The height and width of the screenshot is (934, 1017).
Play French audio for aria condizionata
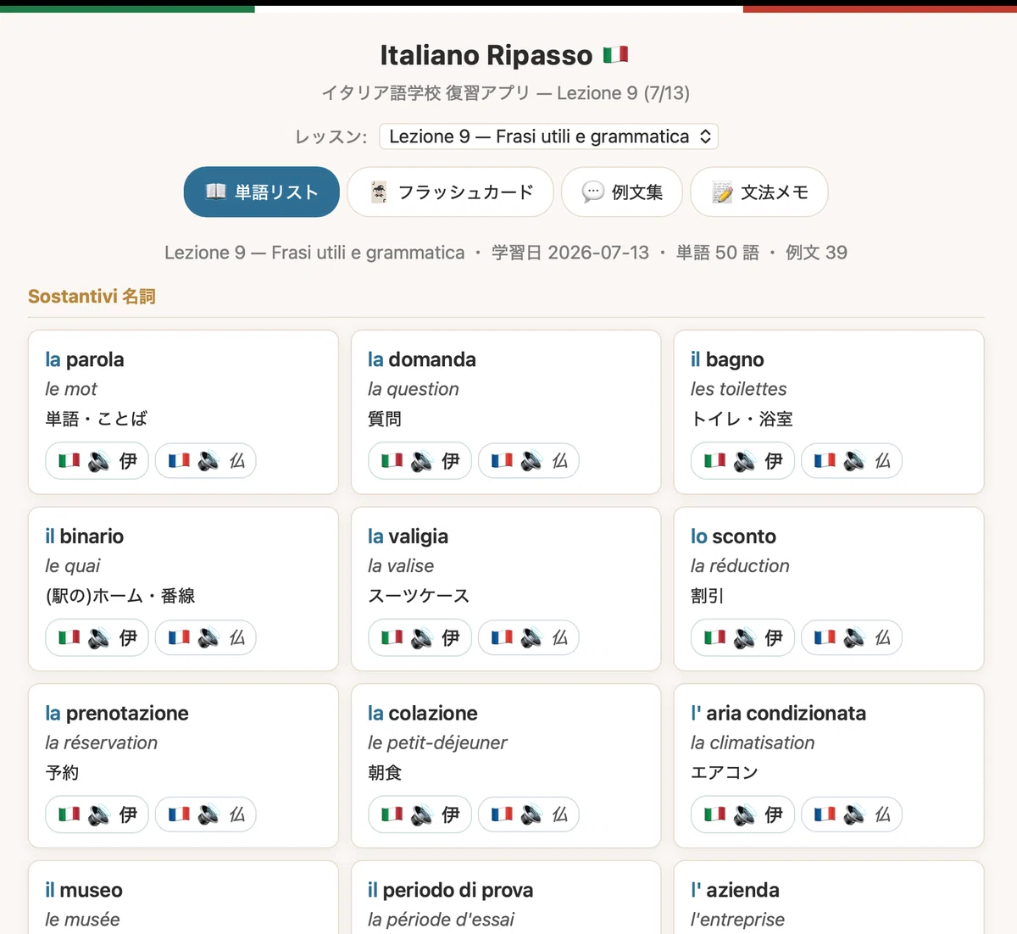[852, 814]
